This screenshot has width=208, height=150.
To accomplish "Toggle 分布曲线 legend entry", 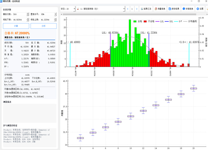I will 189,21.
